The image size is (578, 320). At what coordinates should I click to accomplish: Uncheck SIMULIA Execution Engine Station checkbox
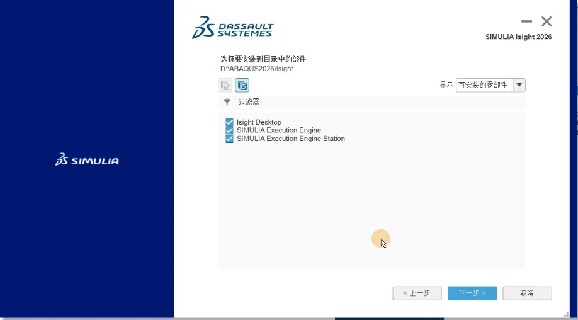pyautogui.click(x=229, y=139)
